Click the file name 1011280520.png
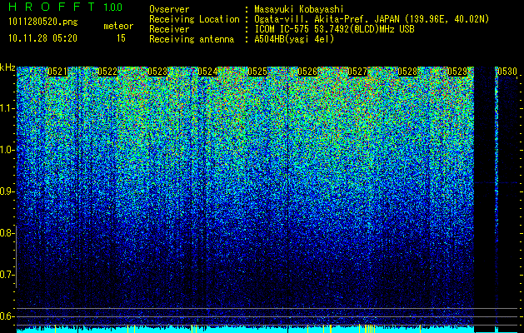The height and width of the screenshot is (333, 524). (x=43, y=22)
